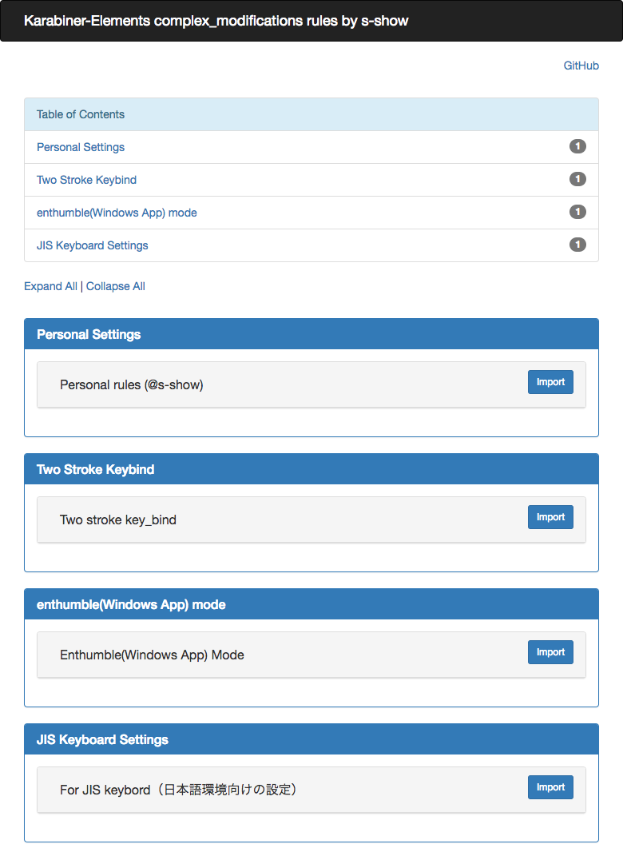The width and height of the screenshot is (623, 856).
Task: Expand the Two stroke key_bind entry
Action: [118, 520]
